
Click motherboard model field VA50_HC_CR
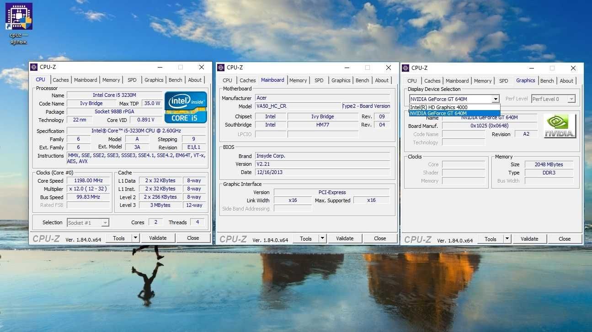(298, 106)
